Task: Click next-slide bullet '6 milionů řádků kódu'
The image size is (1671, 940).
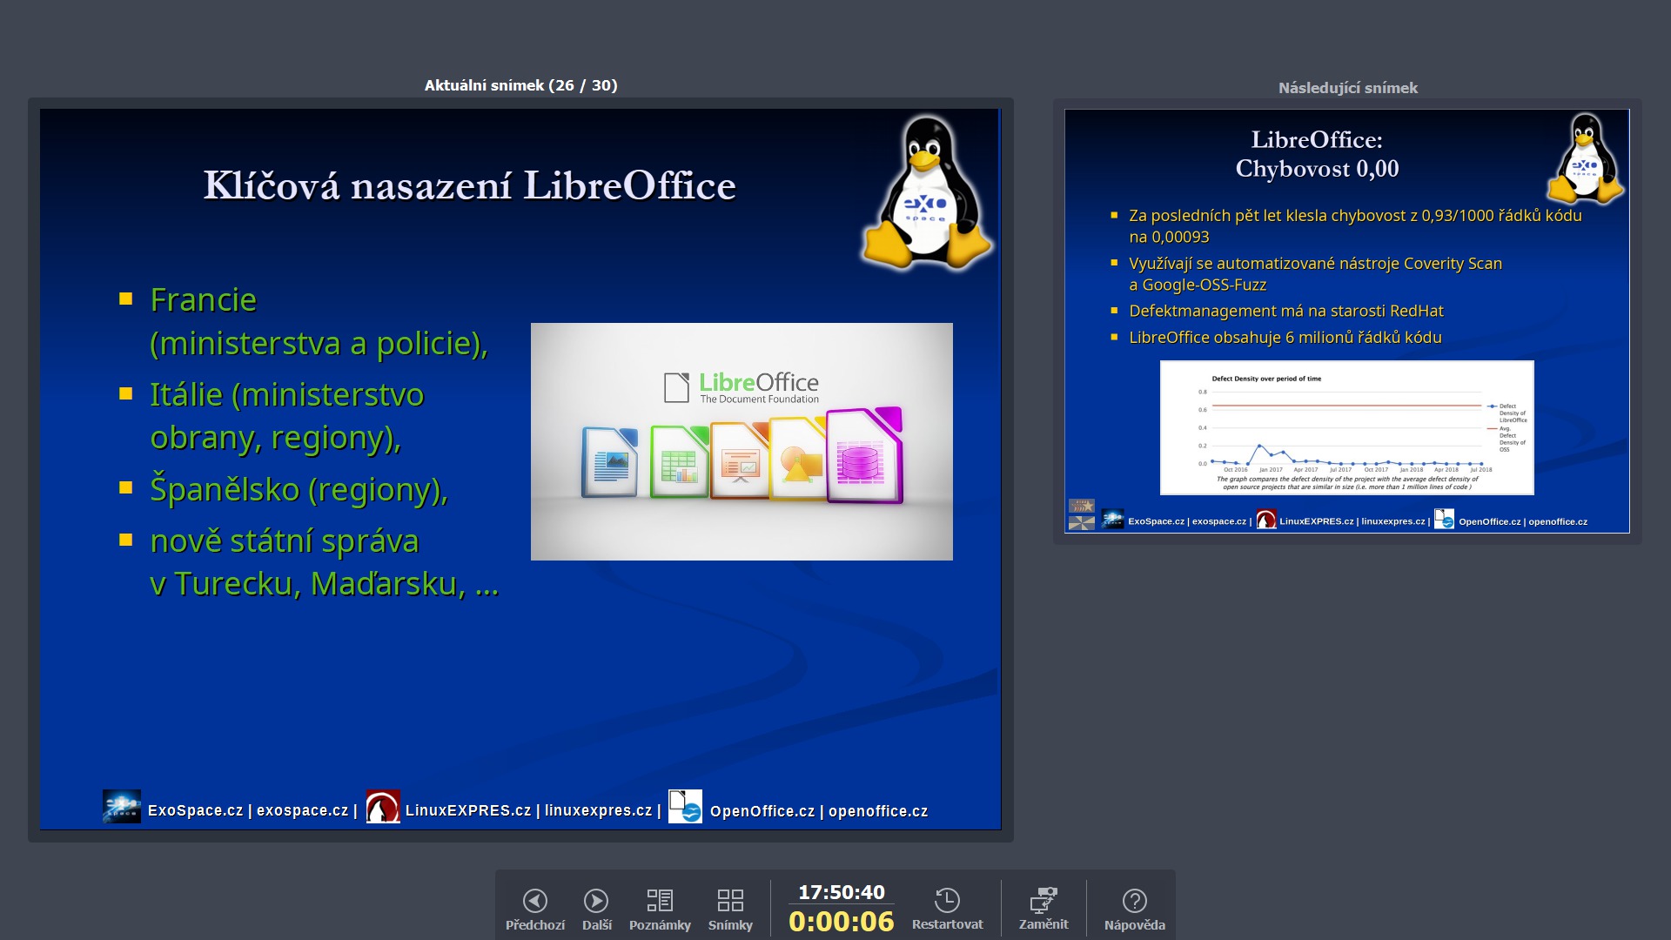Action: [x=1285, y=337]
